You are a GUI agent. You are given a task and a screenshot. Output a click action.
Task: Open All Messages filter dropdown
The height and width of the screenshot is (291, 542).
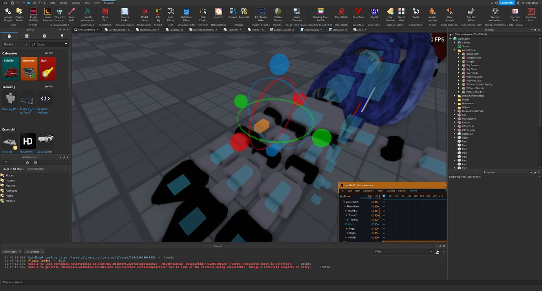point(12,251)
